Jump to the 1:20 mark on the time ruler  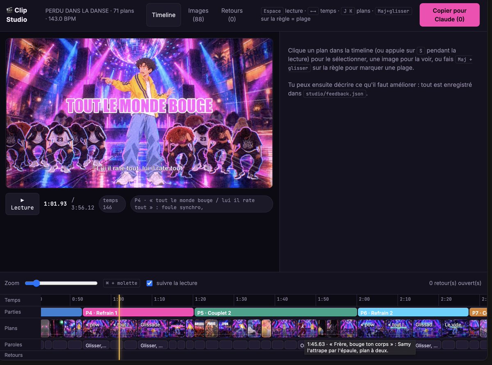[x=200, y=299]
